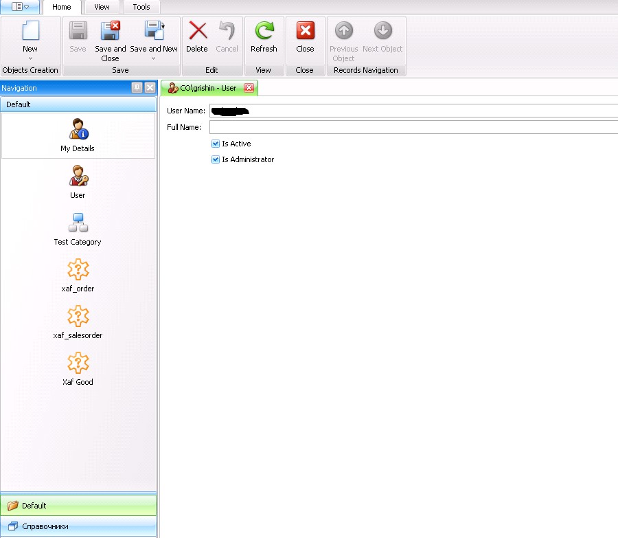Click the Cancel undo icon
This screenshot has width=618, height=538.
coord(227,31)
